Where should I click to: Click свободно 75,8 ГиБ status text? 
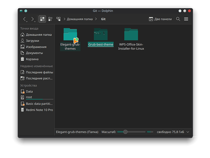pos(170,132)
